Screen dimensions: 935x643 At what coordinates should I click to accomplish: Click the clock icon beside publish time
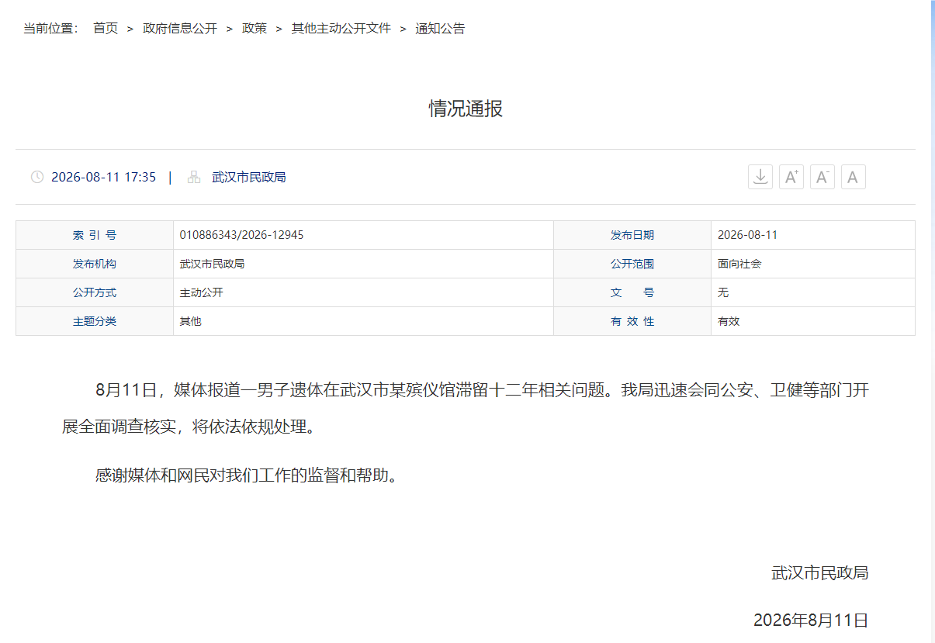[37, 177]
